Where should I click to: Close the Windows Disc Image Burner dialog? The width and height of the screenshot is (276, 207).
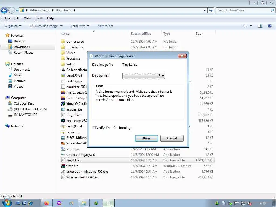tap(182, 56)
